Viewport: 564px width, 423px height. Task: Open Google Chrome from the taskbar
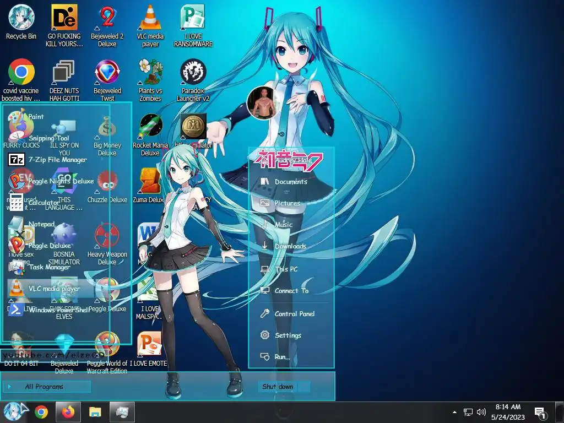(x=41, y=412)
